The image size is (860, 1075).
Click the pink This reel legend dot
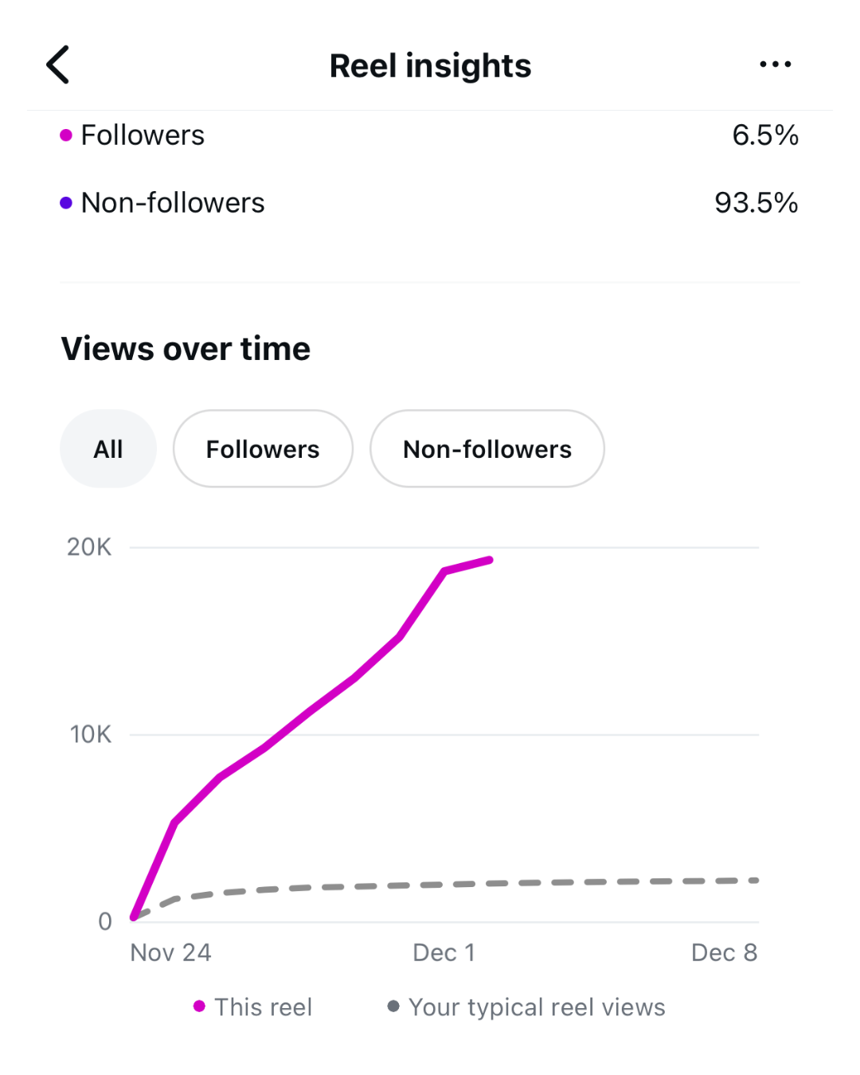click(x=199, y=1007)
